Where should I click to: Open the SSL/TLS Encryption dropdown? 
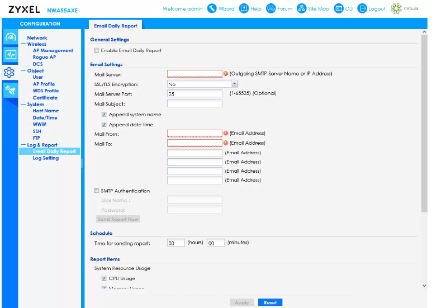coord(203,84)
